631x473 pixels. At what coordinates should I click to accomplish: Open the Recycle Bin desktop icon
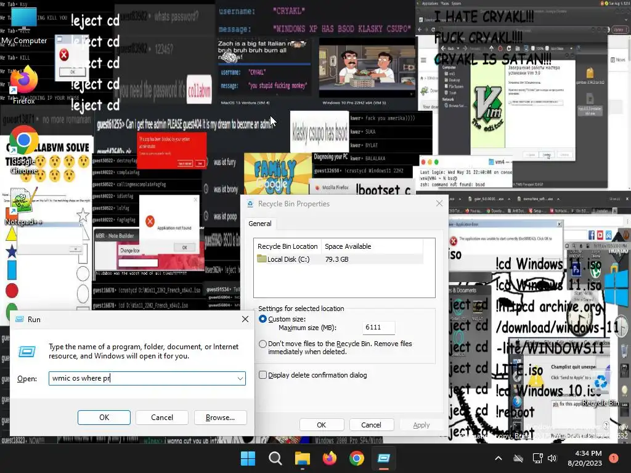[x=600, y=389]
